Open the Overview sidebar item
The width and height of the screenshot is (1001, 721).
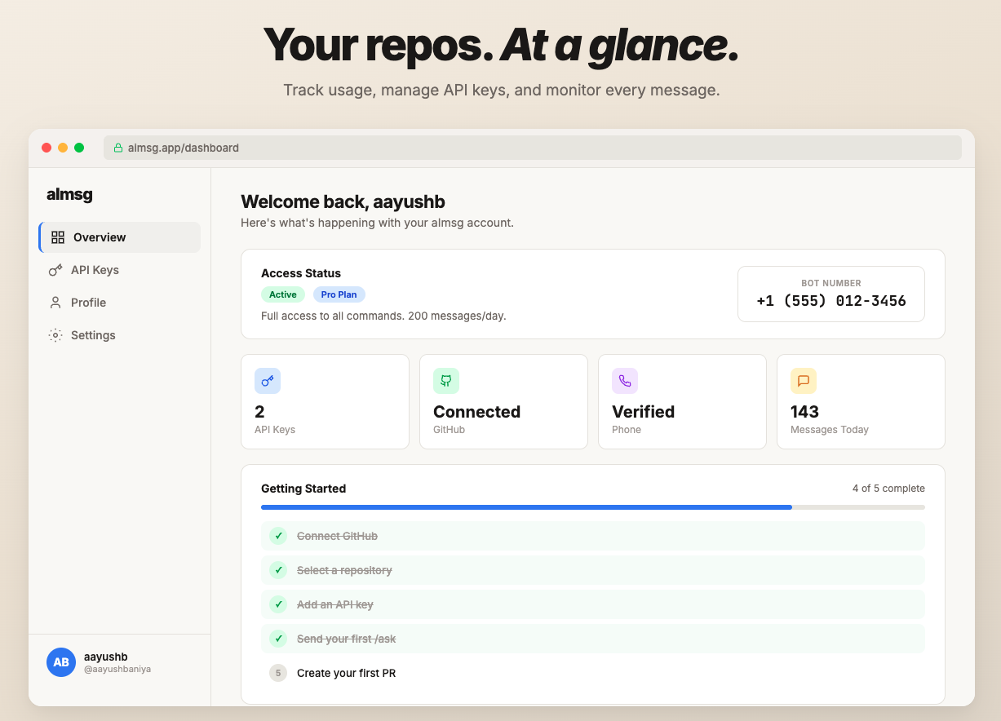(x=119, y=237)
